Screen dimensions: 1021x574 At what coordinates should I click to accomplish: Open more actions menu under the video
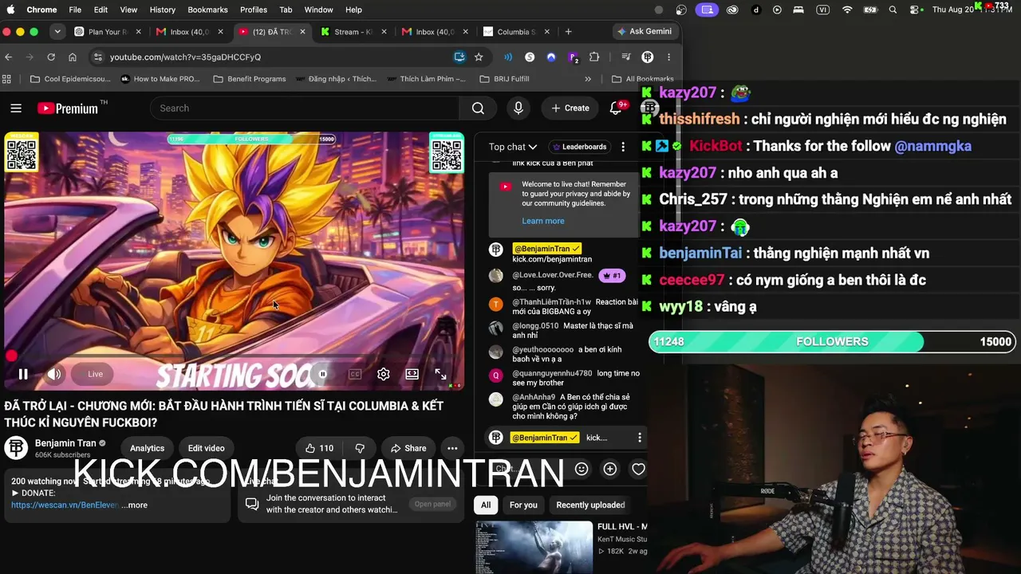tap(452, 448)
